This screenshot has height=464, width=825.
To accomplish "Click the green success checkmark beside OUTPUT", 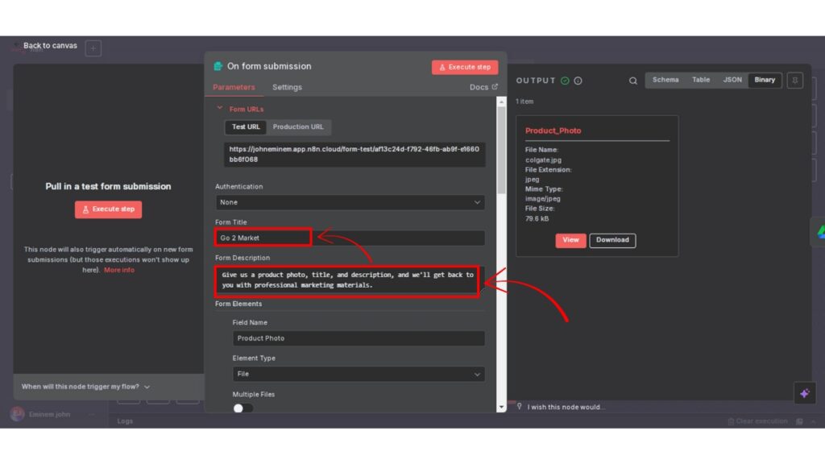I will [565, 81].
